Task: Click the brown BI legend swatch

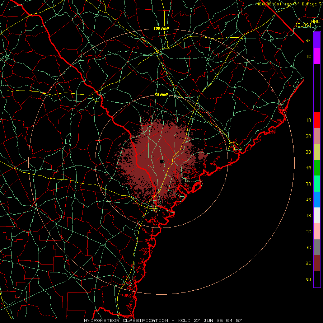Action: pyautogui.click(x=317, y=263)
